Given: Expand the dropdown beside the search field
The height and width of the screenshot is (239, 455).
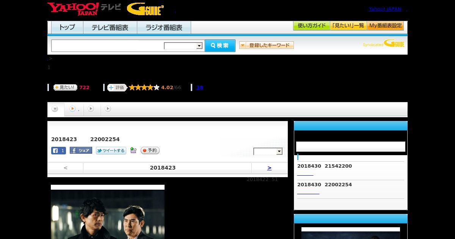Looking at the screenshot, I should tap(183, 46).
